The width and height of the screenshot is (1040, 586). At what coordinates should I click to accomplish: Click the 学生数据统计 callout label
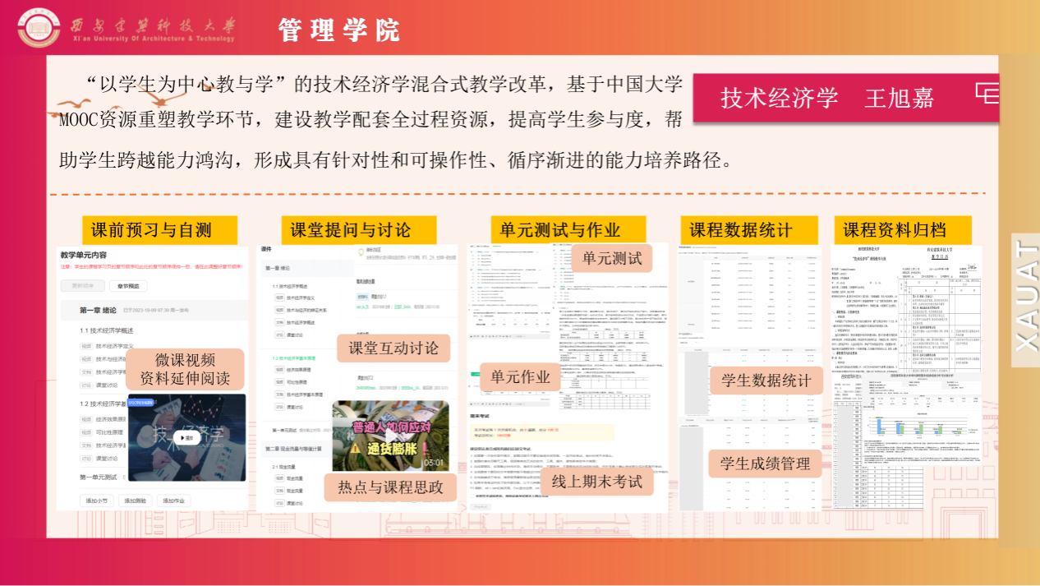[x=766, y=381]
